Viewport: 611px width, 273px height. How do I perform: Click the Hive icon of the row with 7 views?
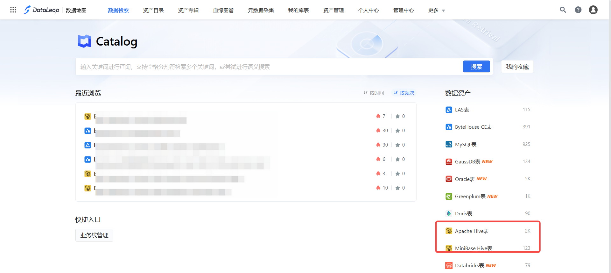[88, 117]
